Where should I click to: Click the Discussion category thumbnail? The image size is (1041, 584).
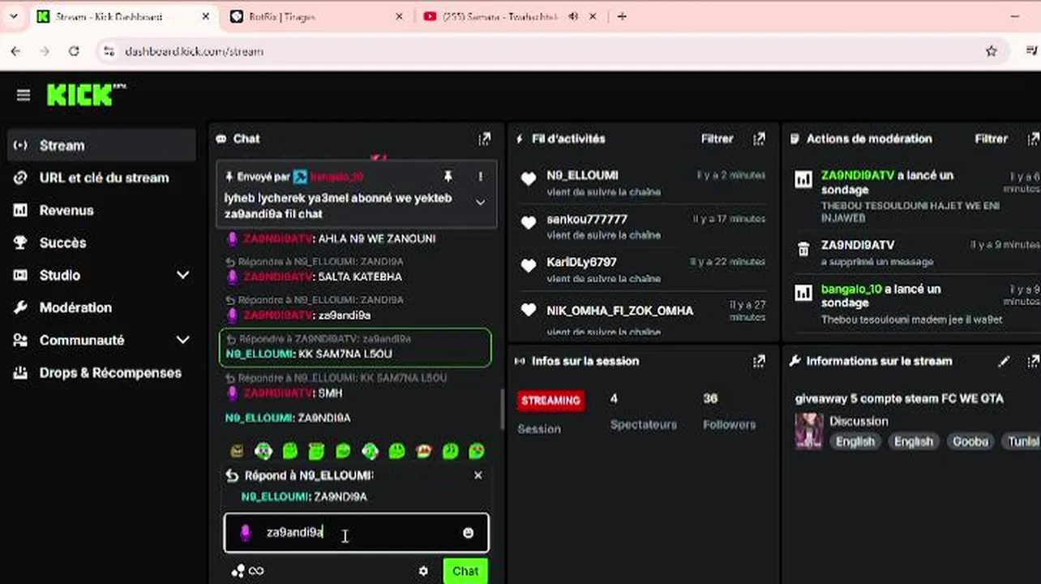coord(809,431)
